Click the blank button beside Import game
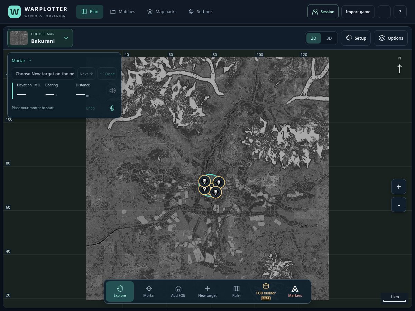Viewport: 415px width, 311px height. [x=384, y=12]
